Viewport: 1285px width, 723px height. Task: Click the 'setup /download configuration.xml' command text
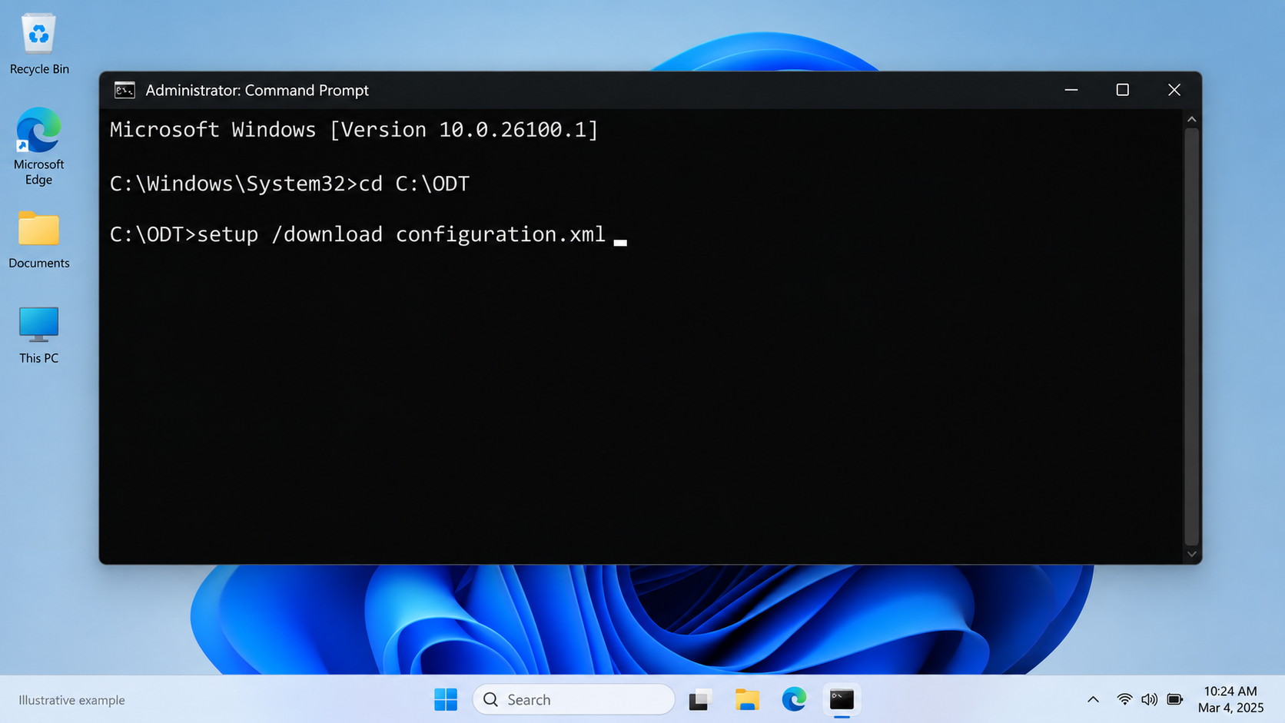tap(401, 234)
